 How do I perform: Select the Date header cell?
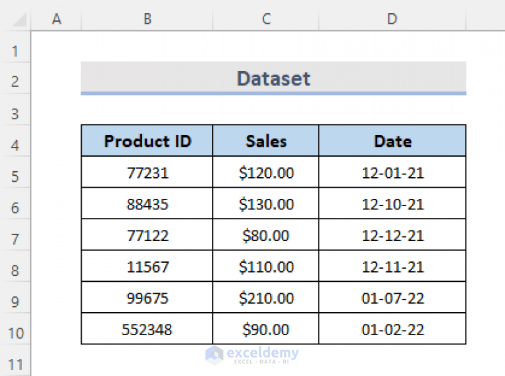(x=392, y=141)
